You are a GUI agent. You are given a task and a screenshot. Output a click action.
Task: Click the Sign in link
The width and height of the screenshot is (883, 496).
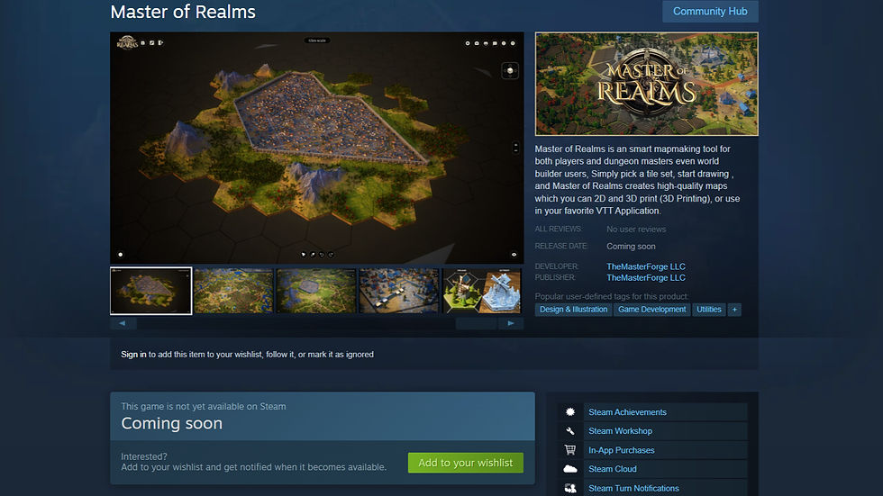coord(133,355)
